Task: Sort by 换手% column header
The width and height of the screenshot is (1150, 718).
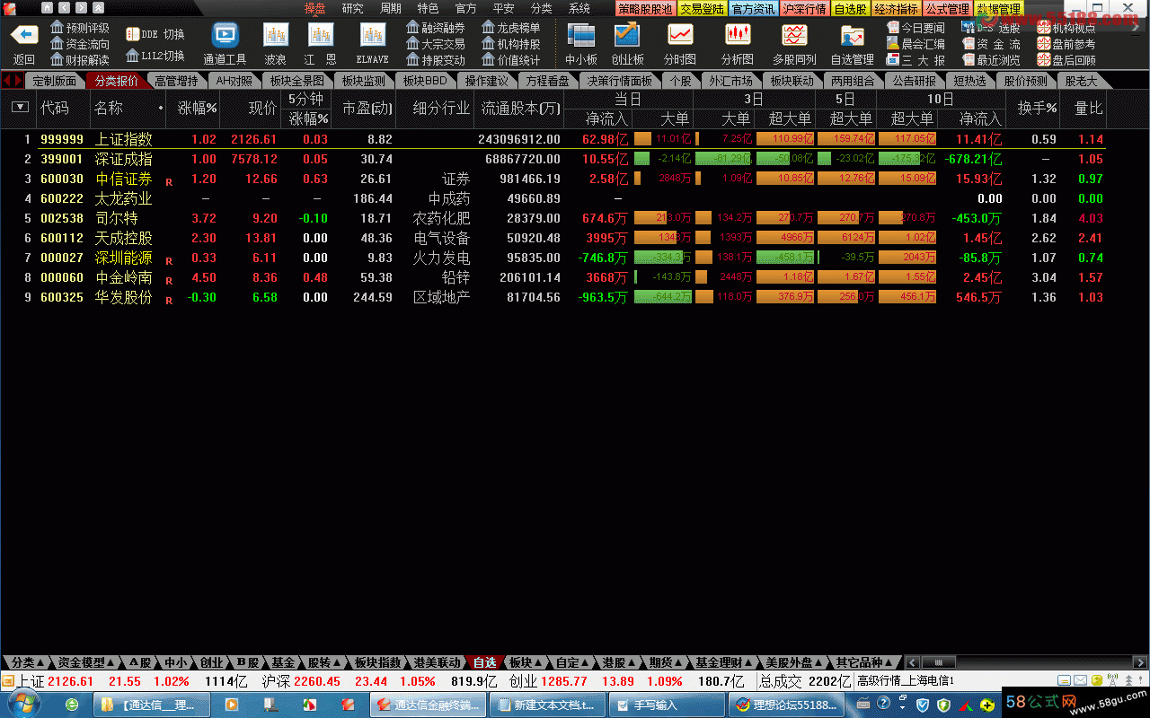Action: (1037, 108)
